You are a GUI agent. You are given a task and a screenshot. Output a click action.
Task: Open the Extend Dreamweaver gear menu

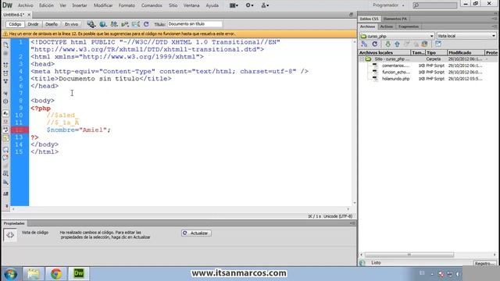(x=249, y=5)
